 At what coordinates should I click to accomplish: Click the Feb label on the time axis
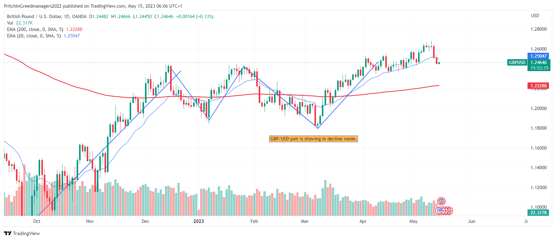(254, 221)
